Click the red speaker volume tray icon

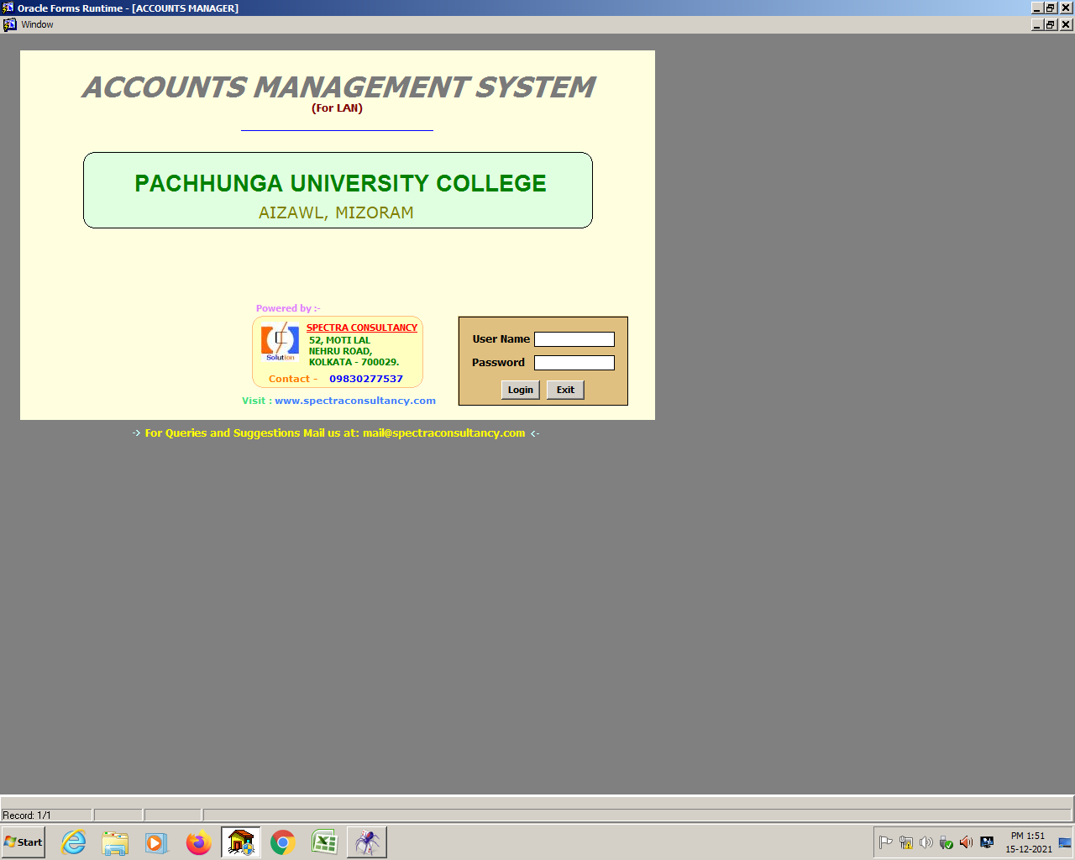tap(967, 842)
